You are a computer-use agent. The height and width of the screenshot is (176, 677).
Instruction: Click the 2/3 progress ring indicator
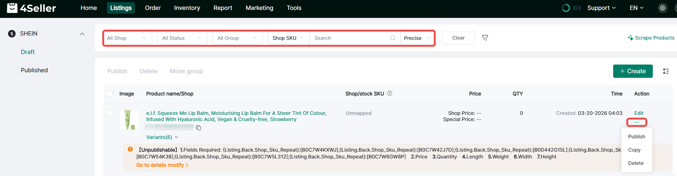coord(566,8)
